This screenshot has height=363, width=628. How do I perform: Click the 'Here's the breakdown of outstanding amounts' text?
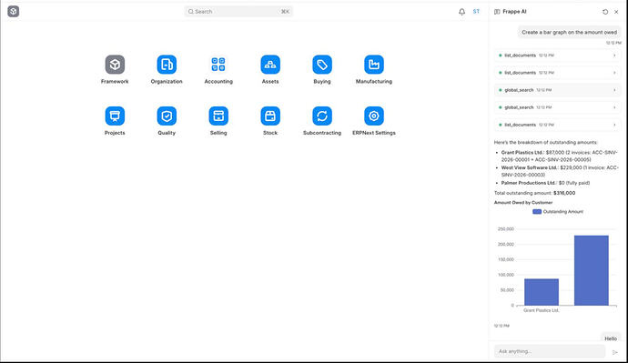545,142
